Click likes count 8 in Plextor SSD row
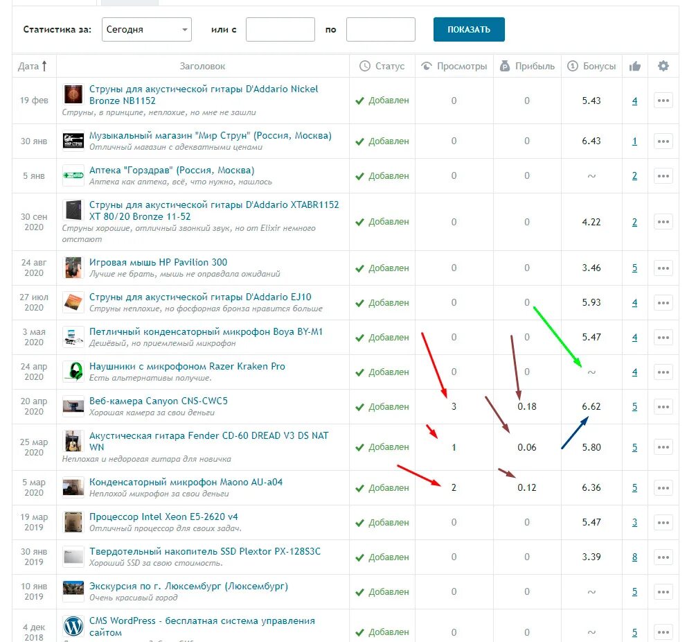 tap(635, 557)
